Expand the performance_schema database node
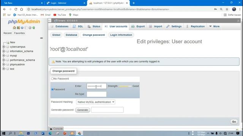243x136 pixels. tap(4, 60)
